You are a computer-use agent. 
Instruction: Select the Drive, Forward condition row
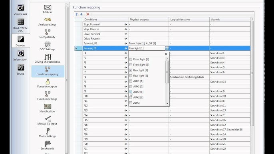tap(105, 34)
